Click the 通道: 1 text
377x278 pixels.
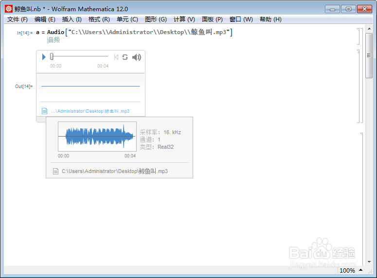pos(150,139)
